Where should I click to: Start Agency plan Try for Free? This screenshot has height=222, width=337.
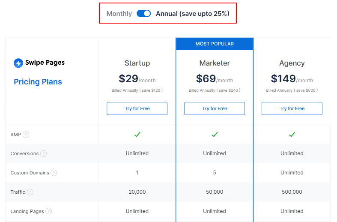tap(292, 108)
